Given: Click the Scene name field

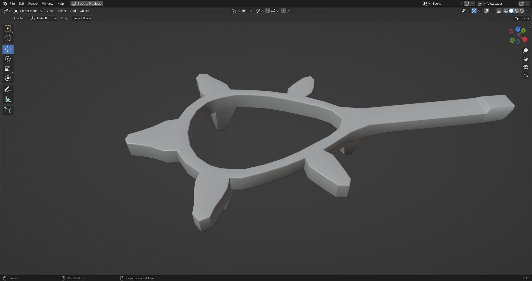Looking at the screenshot, I should point(445,4).
